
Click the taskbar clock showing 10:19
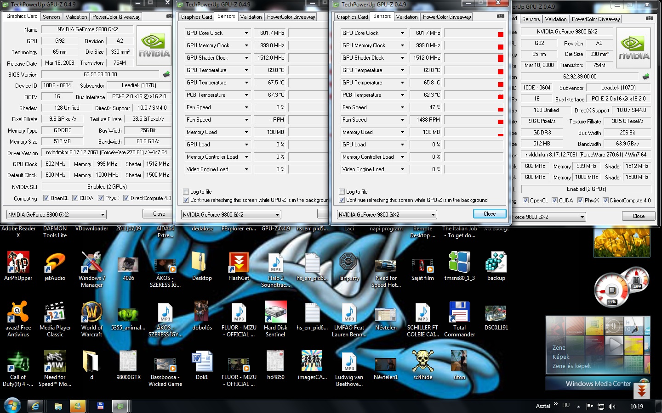pyautogui.click(x=637, y=406)
